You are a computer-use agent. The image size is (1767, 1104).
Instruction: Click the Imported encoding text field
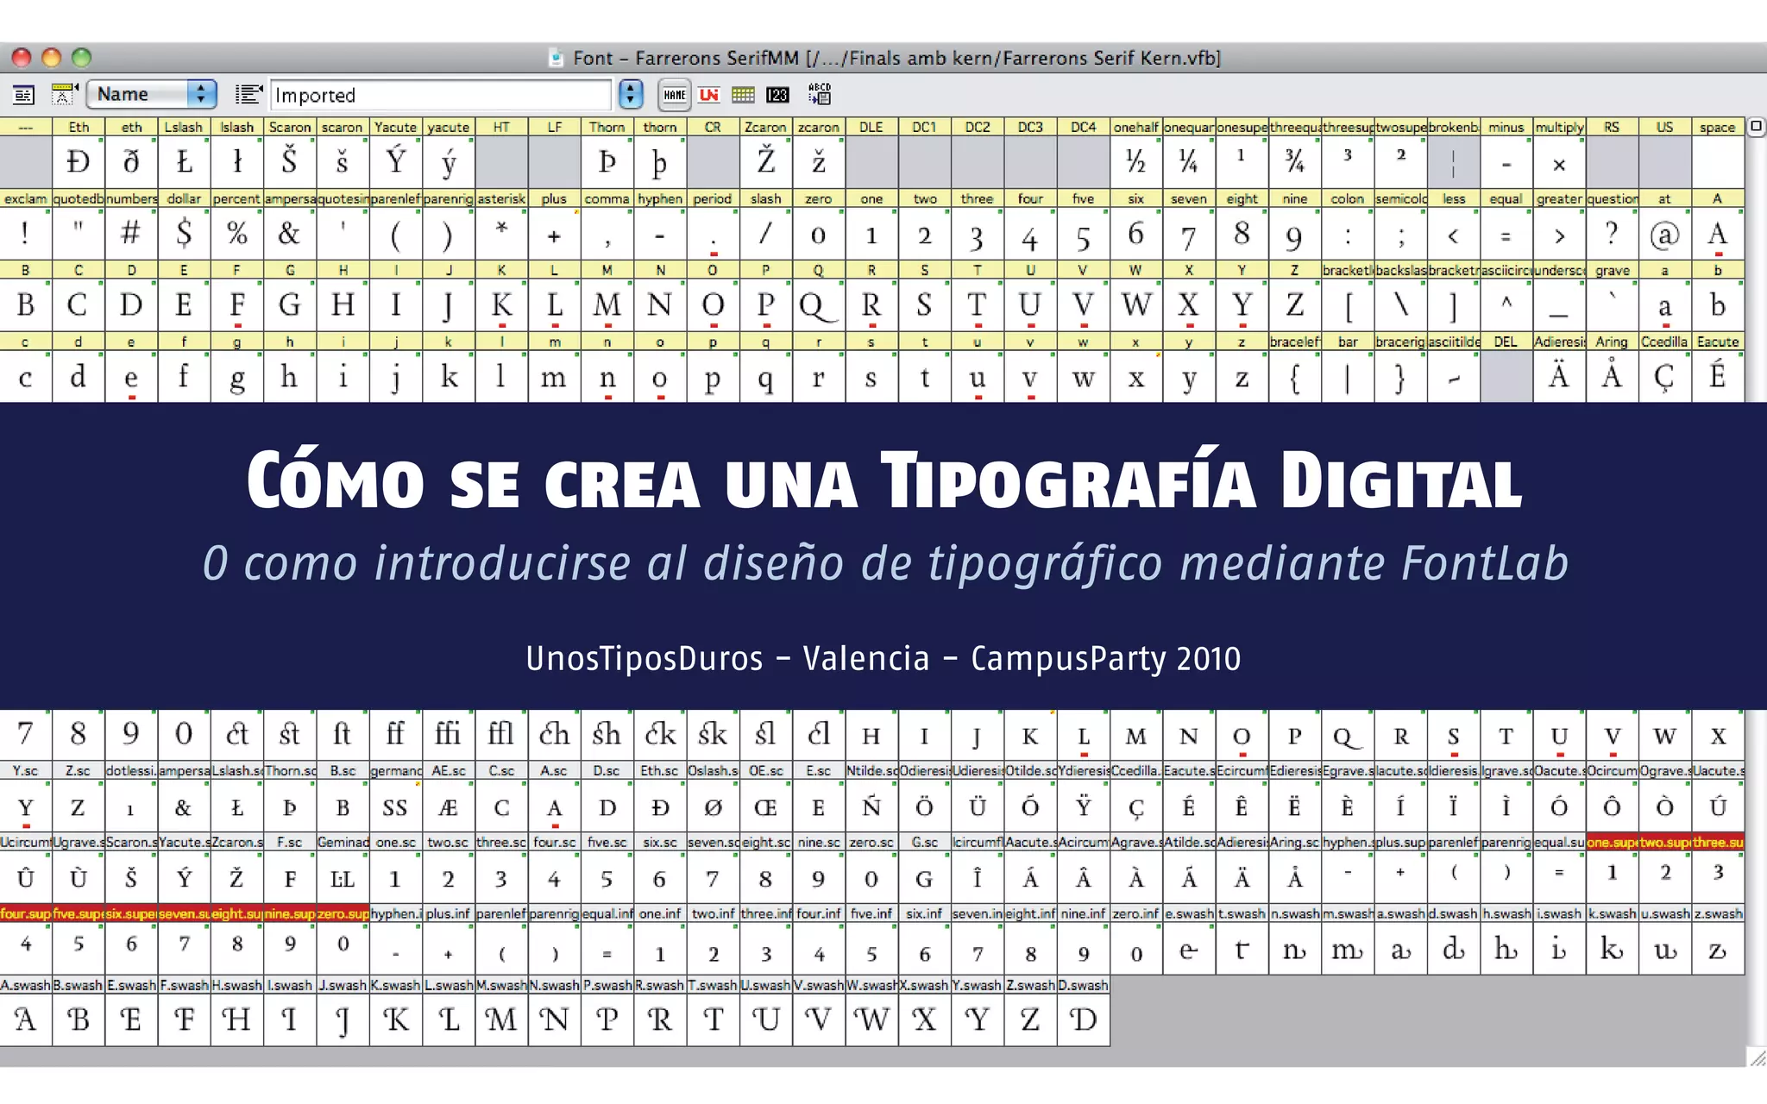(440, 95)
